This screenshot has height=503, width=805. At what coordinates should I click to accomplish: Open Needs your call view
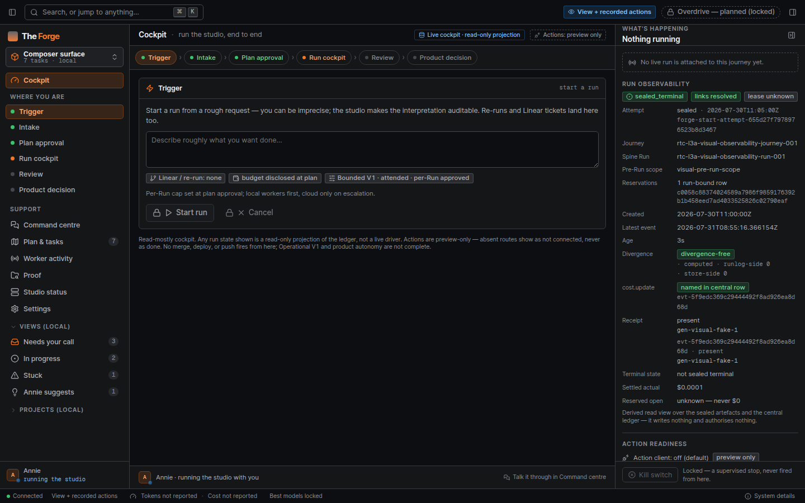(64, 342)
